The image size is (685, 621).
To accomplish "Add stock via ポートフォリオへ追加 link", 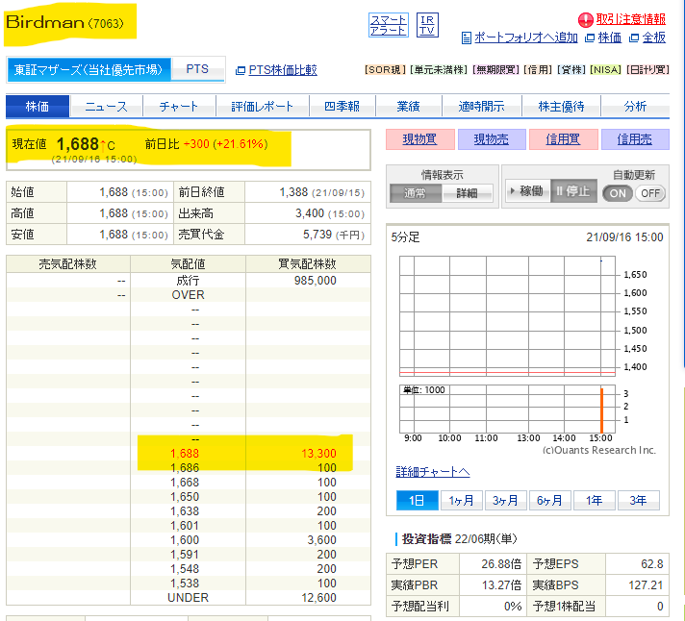I will (x=526, y=37).
